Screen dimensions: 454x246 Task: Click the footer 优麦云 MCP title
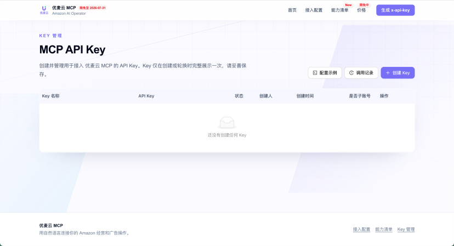pyautogui.click(x=51, y=225)
